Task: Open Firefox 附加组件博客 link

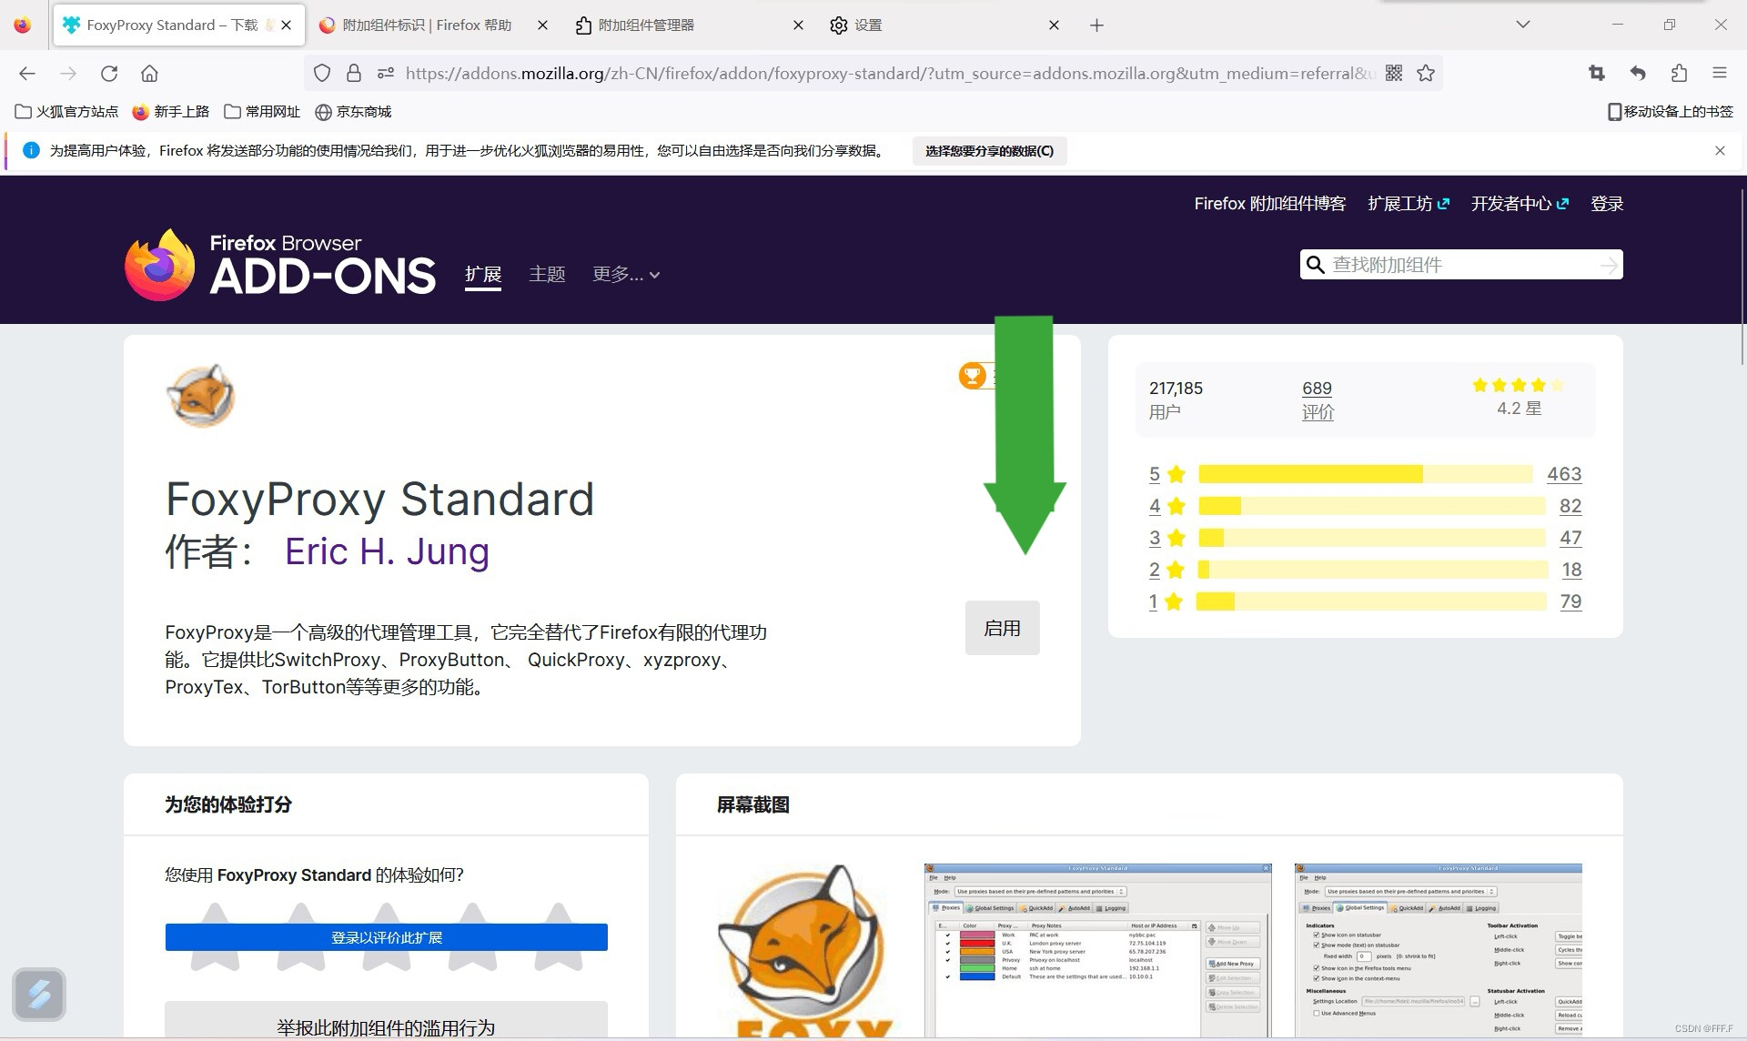Action: pyautogui.click(x=1269, y=204)
